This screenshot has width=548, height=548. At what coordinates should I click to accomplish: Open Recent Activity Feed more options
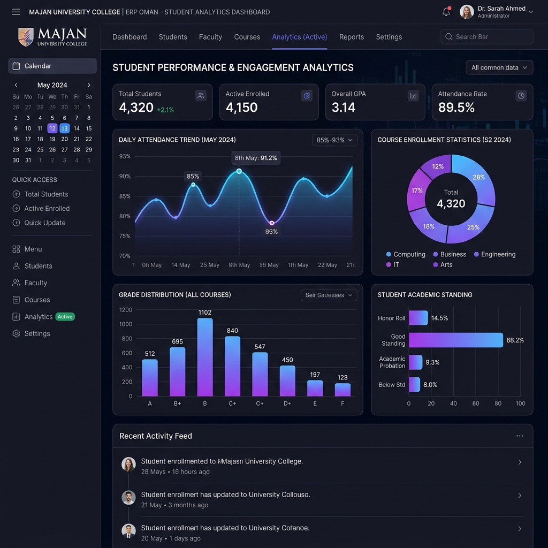pyautogui.click(x=520, y=436)
